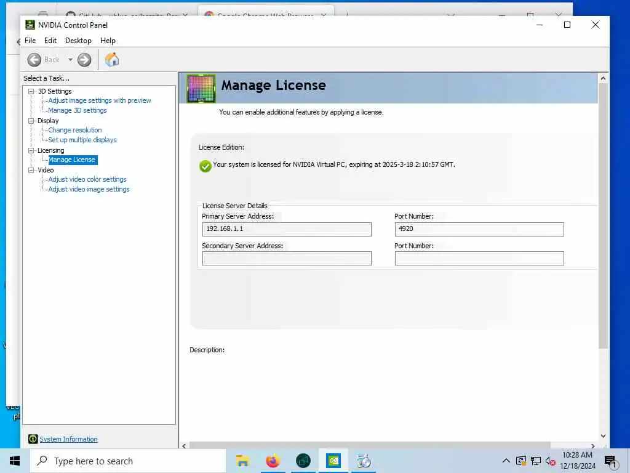The width and height of the screenshot is (630, 473).
Task: Click the primary Port Number field with 4920
Action: click(x=479, y=229)
